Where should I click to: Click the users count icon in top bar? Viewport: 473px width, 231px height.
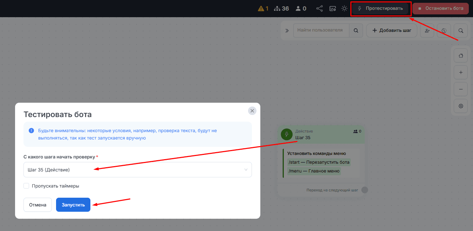[298, 8]
